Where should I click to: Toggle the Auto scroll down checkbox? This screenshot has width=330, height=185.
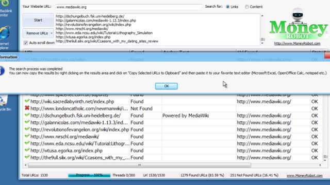[x=26, y=43]
